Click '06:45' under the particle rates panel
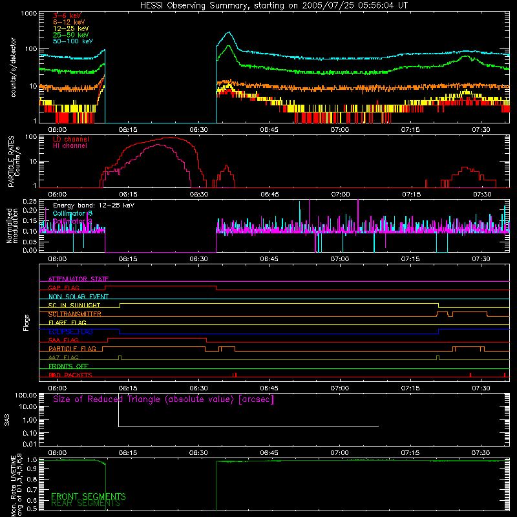The width and height of the screenshot is (517, 517). [269, 195]
